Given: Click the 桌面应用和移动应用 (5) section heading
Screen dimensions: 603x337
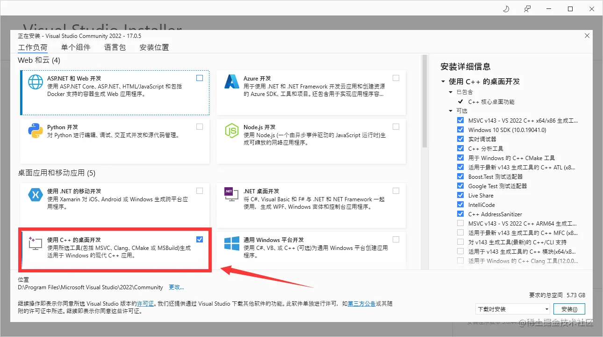Looking at the screenshot, I should click(x=57, y=173).
